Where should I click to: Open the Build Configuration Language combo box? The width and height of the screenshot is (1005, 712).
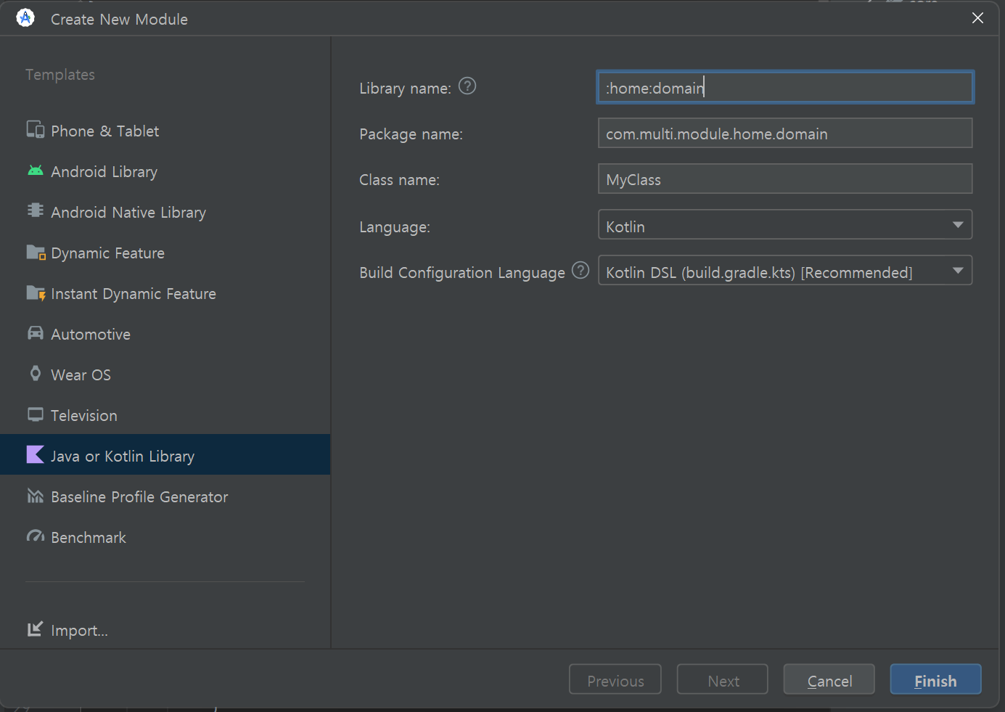pyautogui.click(x=785, y=271)
